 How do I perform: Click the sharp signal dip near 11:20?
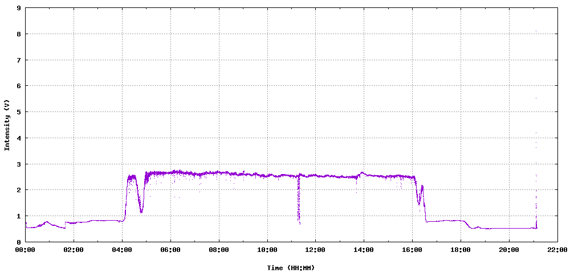(x=299, y=200)
